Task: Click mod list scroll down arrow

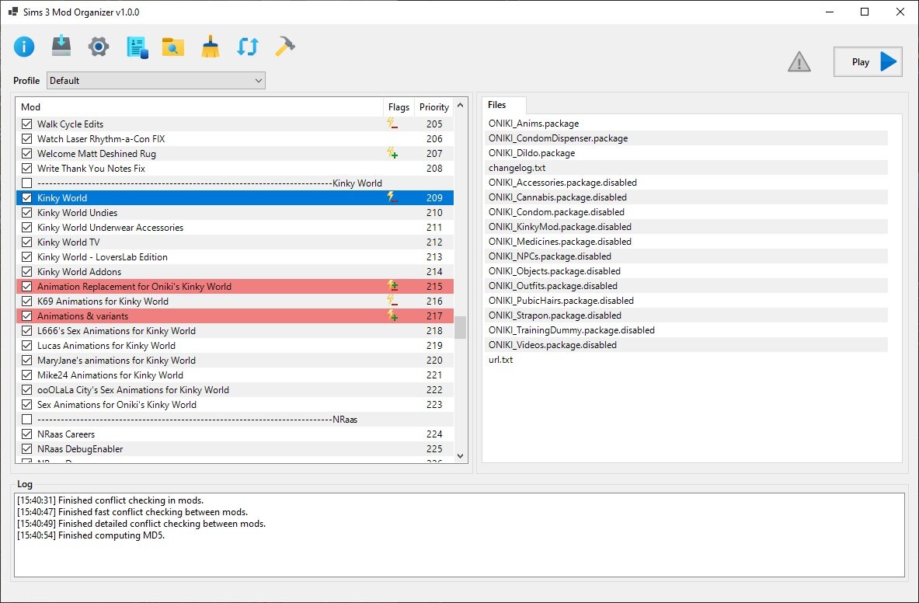Action: click(x=460, y=455)
